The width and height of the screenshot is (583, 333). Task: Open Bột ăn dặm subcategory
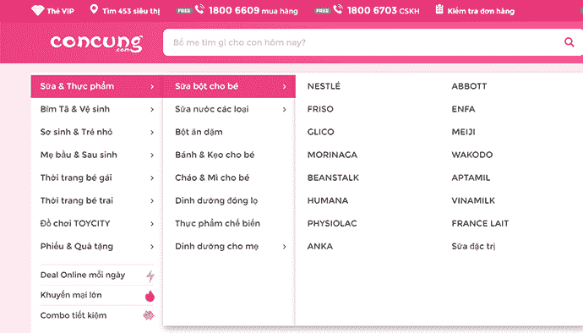(199, 132)
